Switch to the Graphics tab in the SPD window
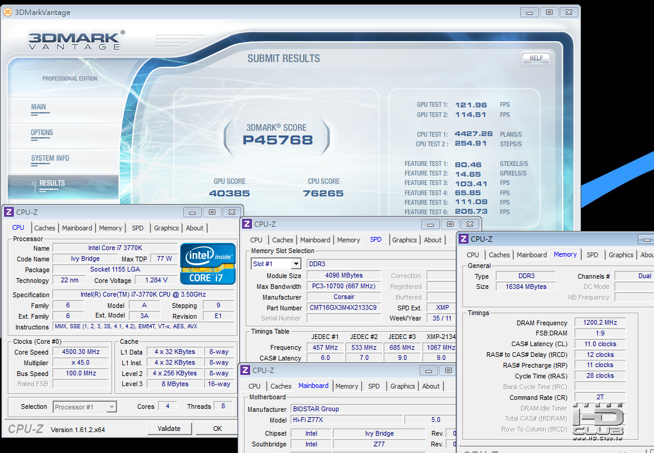654x453 pixels. point(404,240)
